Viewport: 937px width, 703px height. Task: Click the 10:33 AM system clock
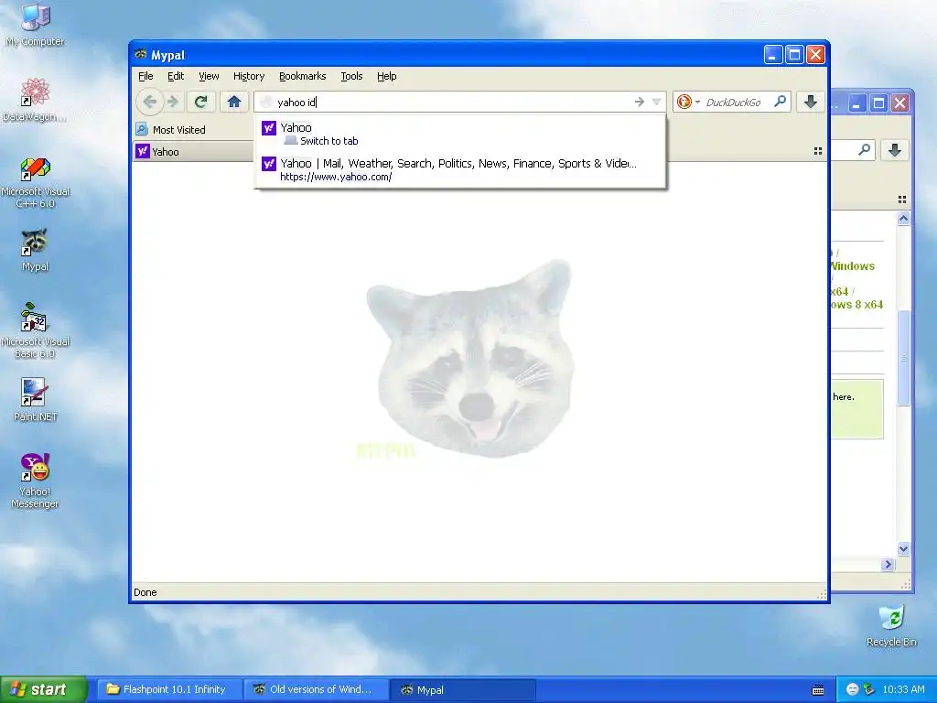coord(903,689)
